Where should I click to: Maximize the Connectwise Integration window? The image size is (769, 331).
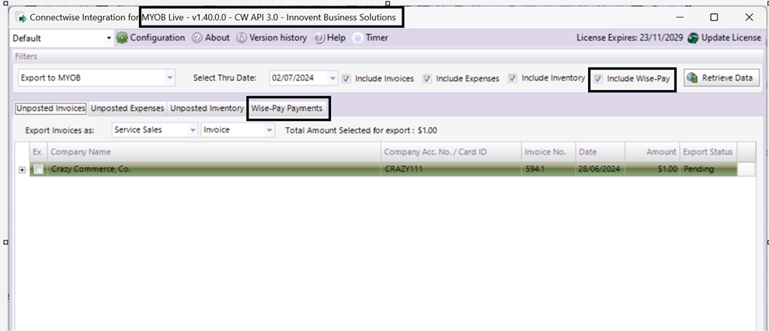click(x=714, y=17)
